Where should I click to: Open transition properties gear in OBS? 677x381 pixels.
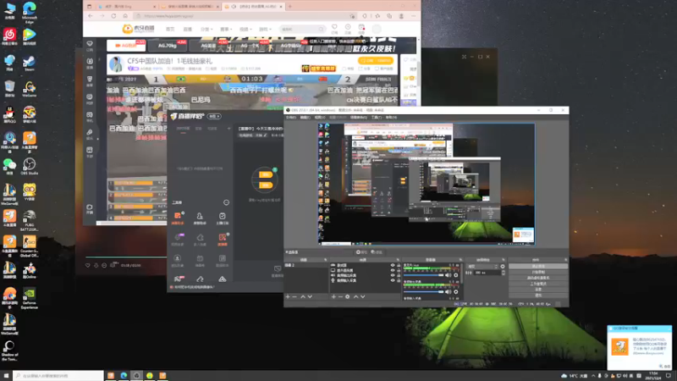click(x=503, y=267)
